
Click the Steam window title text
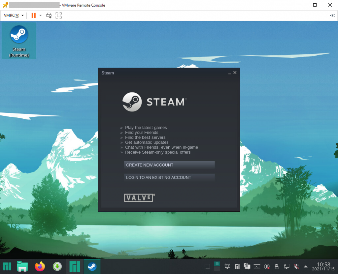pyautogui.click(x=108, y=73)
